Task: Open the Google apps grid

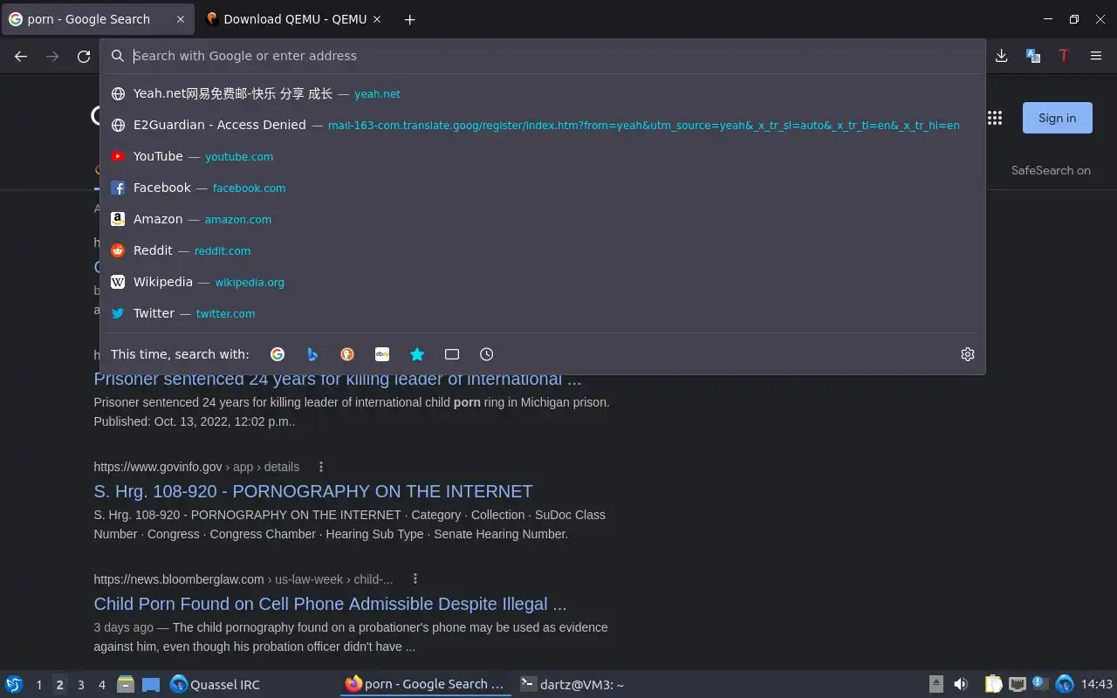Action: [995, 118]
